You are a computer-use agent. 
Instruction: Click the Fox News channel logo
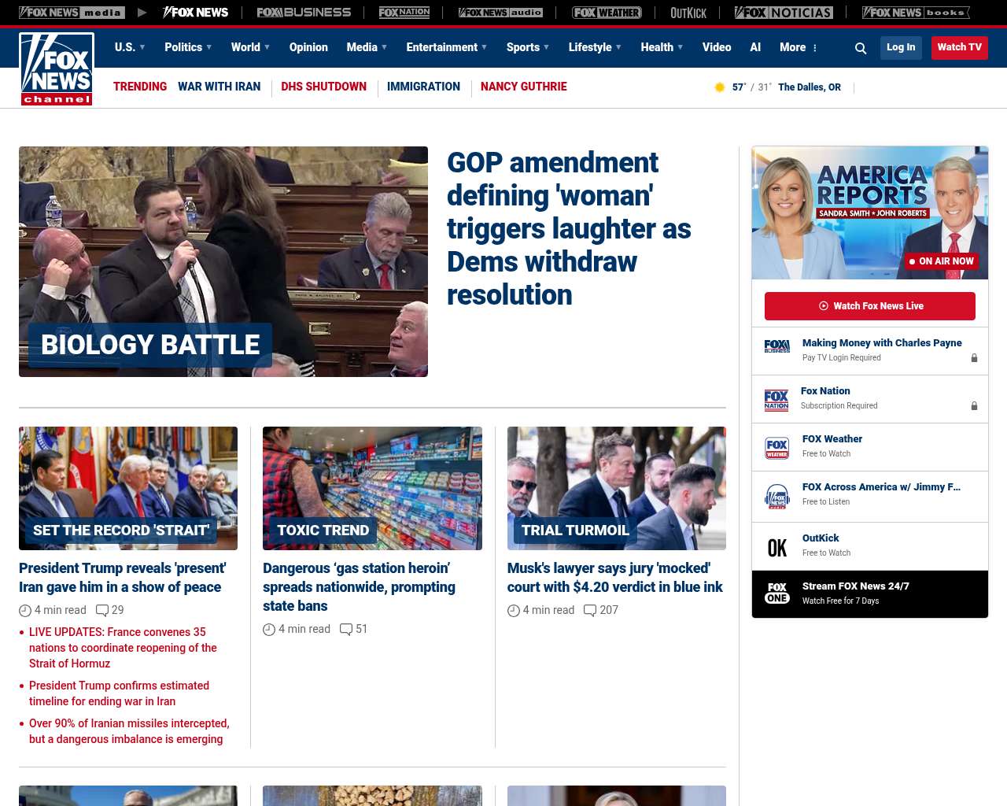pos(57,69)
